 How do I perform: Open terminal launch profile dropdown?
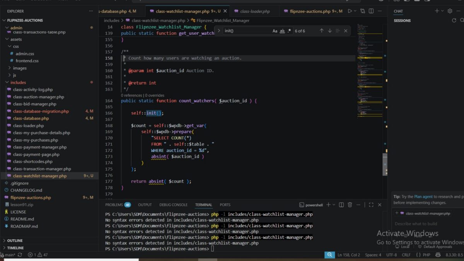click(x=334, y=205)
